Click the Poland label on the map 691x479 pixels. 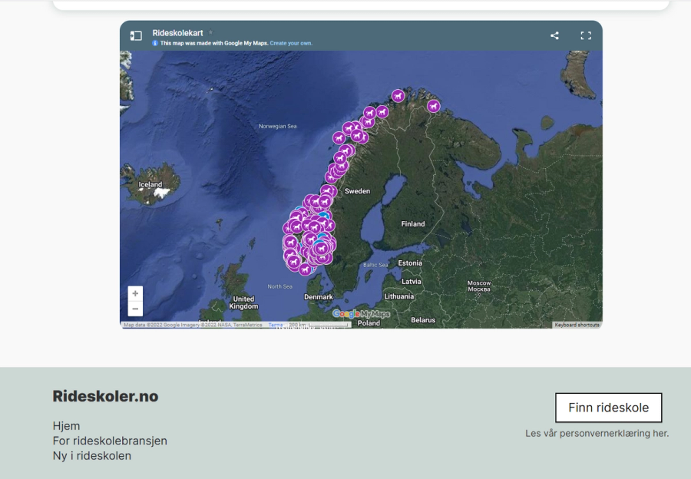tap(369, 323)
